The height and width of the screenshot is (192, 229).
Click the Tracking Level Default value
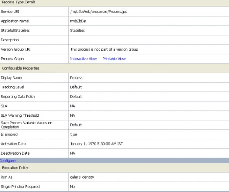[x=76, y=87]
